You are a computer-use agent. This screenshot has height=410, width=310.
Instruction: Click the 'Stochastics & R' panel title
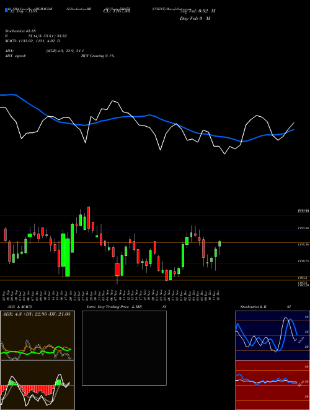[253, 307]
